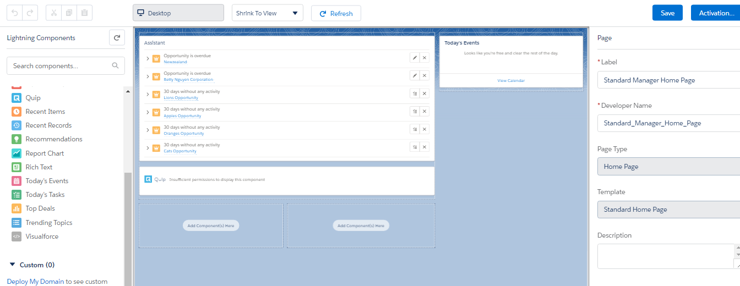Click the Description text area

[x=665, y=256]
